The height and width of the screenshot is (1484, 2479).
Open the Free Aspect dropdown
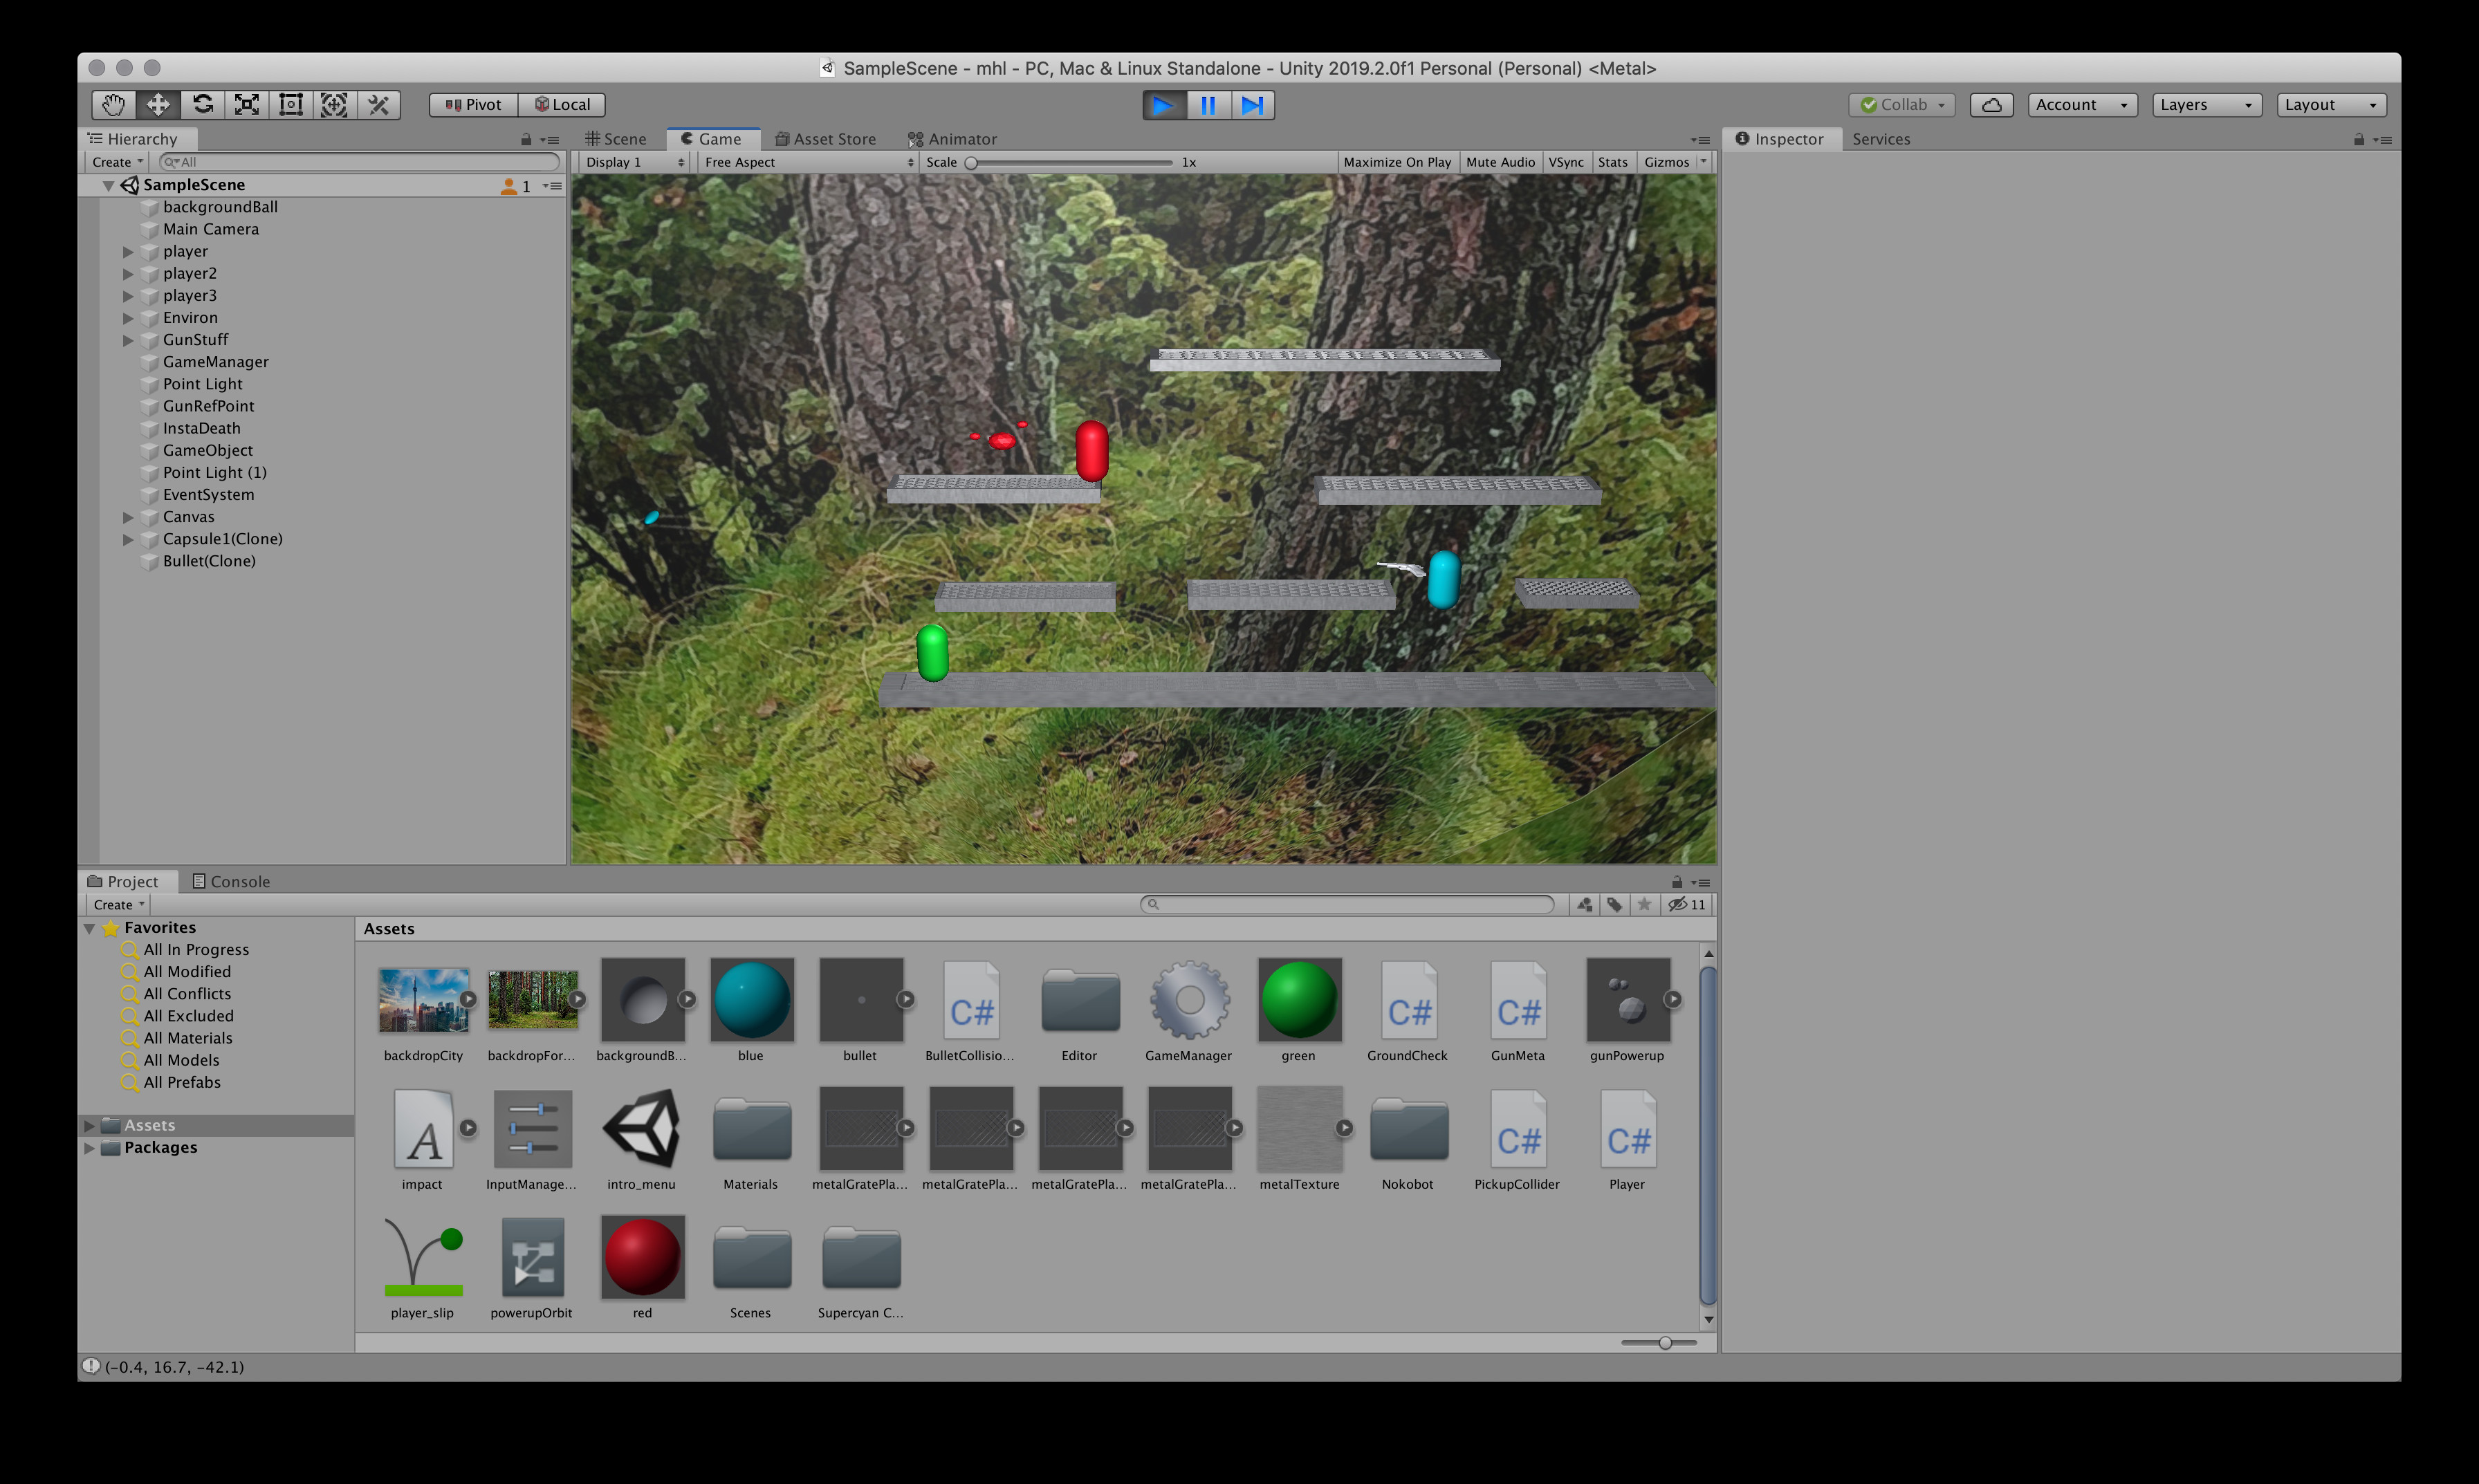tap(807, 162)
